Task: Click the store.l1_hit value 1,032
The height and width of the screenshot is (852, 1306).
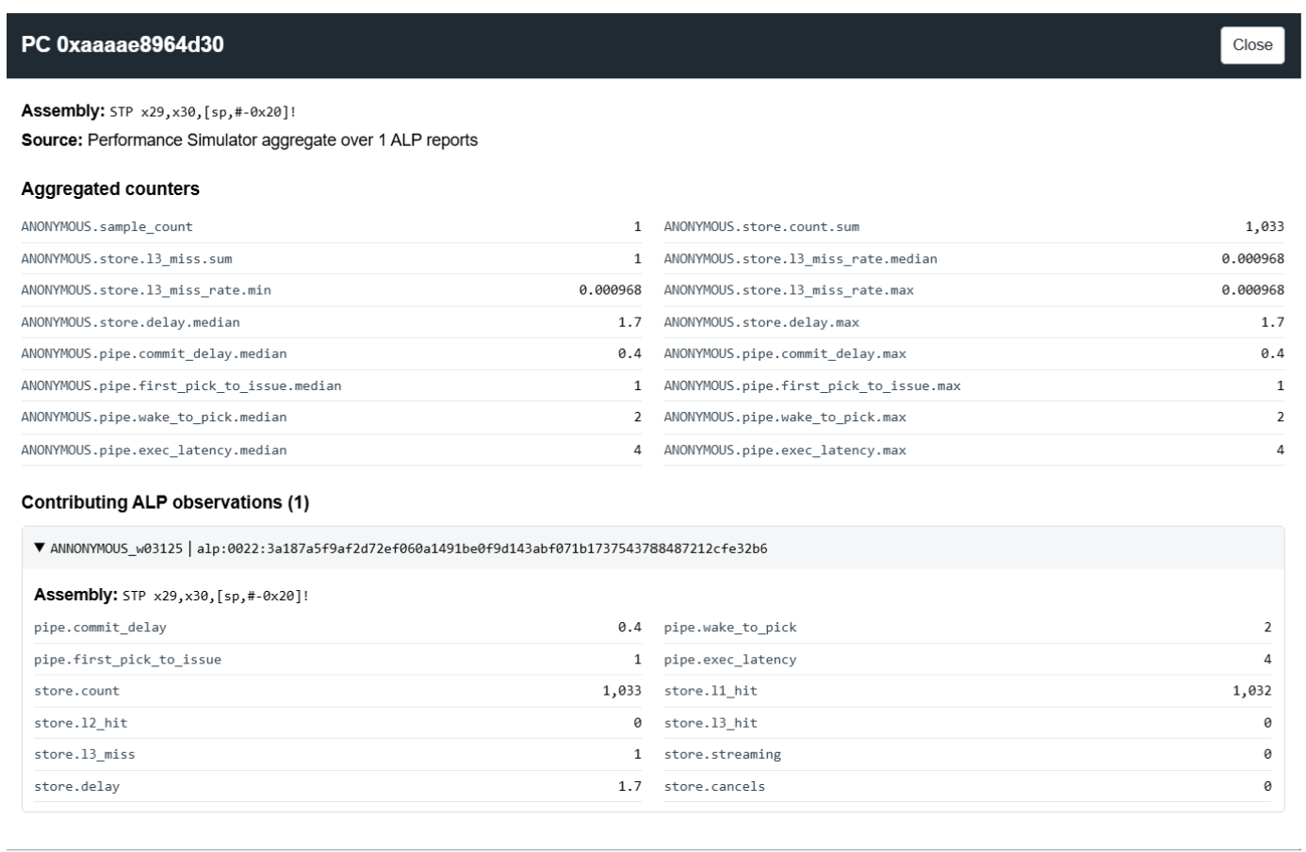Action: pos(1251,691)
